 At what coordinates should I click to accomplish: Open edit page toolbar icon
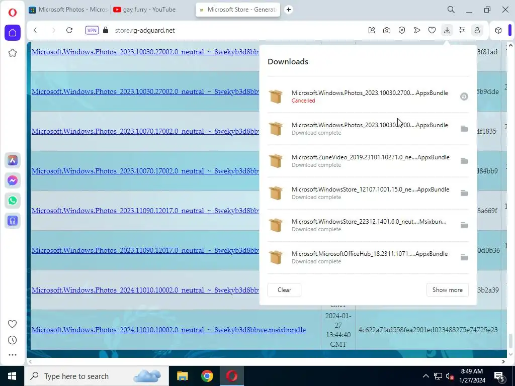tap(372, 30)
